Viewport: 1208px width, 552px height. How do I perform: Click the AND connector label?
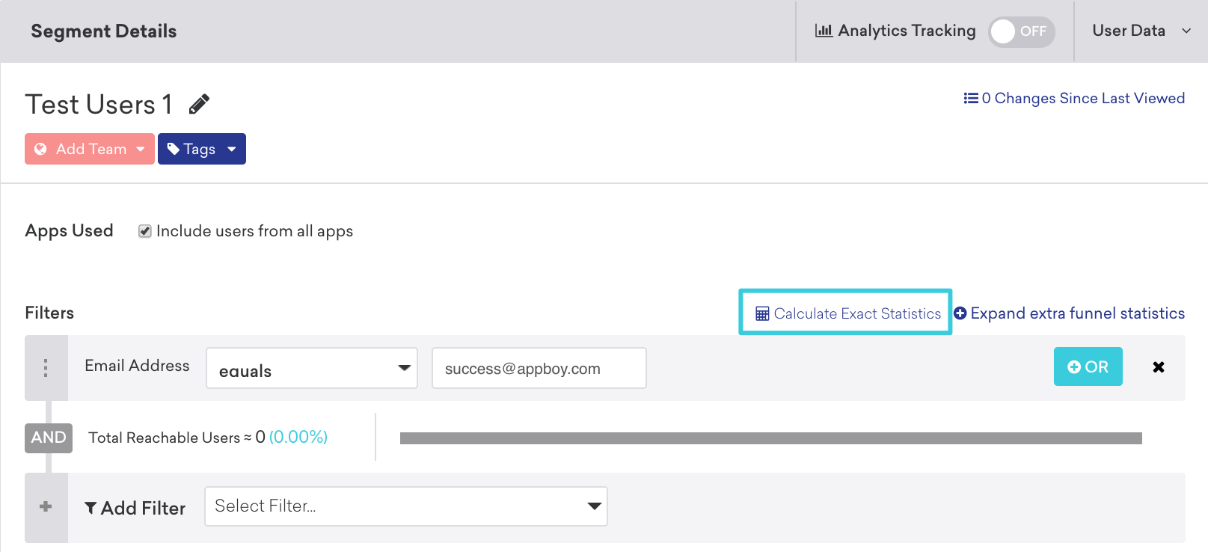[x=49, y=438]
